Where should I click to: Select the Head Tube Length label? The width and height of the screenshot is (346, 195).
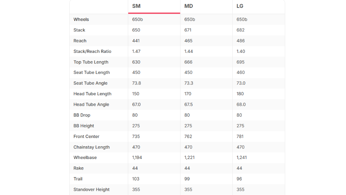click(93, 94)
